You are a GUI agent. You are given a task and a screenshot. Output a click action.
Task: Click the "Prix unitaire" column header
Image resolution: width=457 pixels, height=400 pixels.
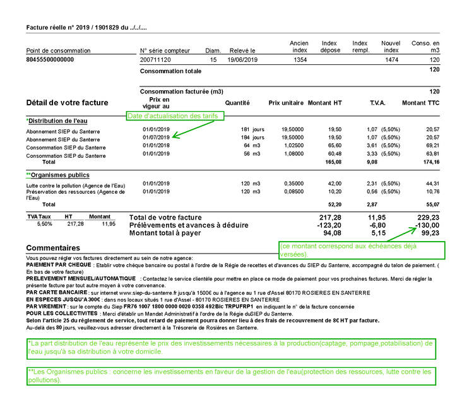[286, 103]
